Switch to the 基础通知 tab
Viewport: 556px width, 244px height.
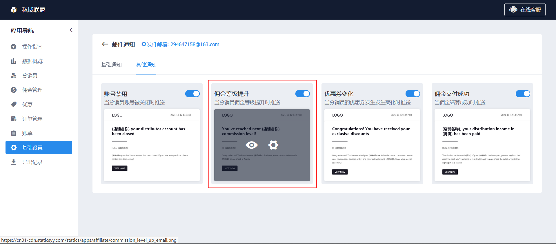[111, 64]
